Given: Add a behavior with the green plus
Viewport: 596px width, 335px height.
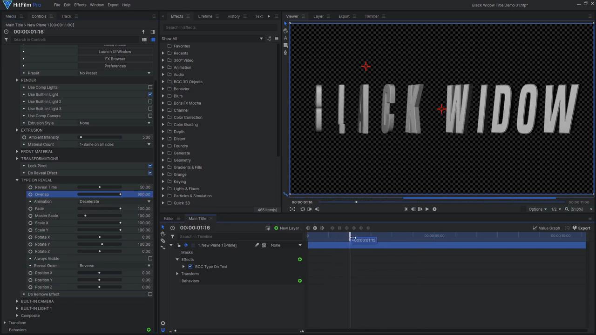Looking at the screenshot, I should tap(300, 281).
